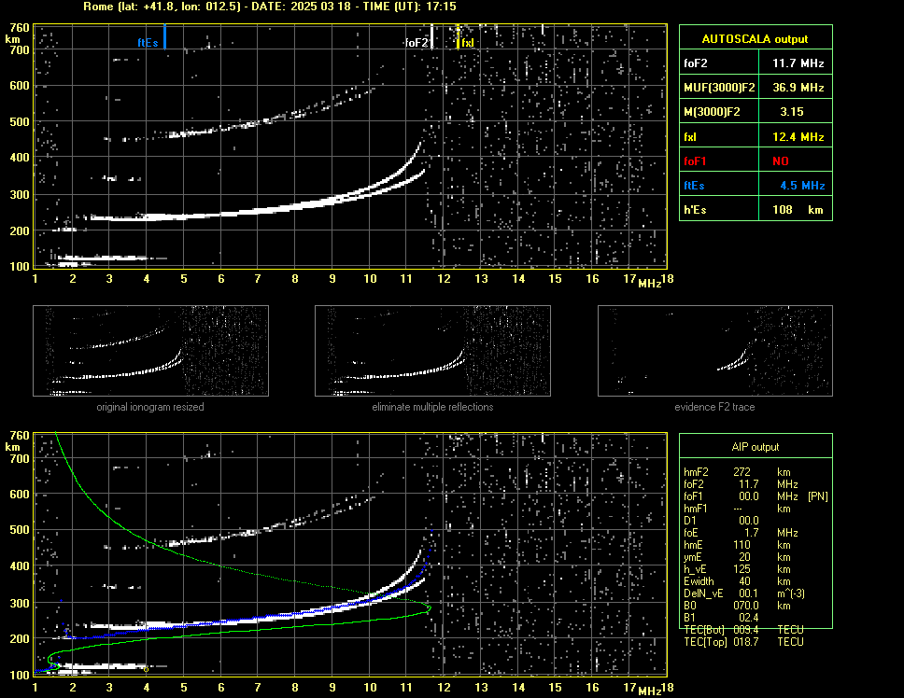Viewport: 904px width, 698px height.
Task: Select the MUF(3000)F2 value 36.9 MHz
Action: click(x=798, y=88)
